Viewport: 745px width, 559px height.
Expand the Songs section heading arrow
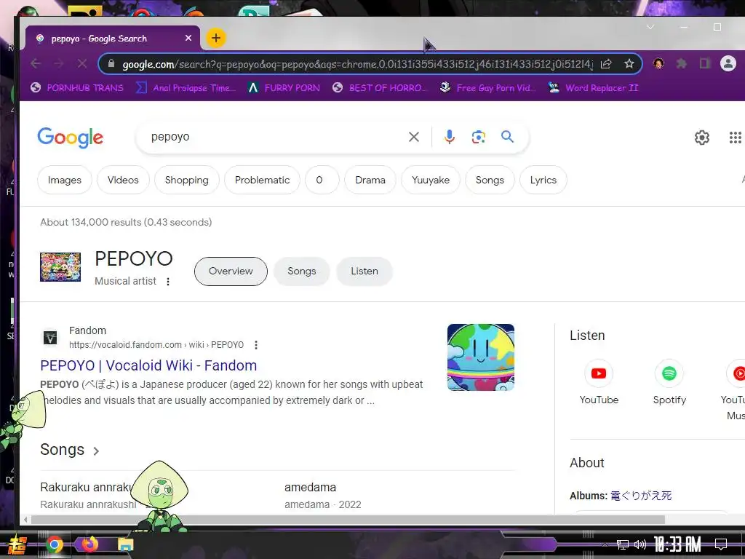coord(96,451)
